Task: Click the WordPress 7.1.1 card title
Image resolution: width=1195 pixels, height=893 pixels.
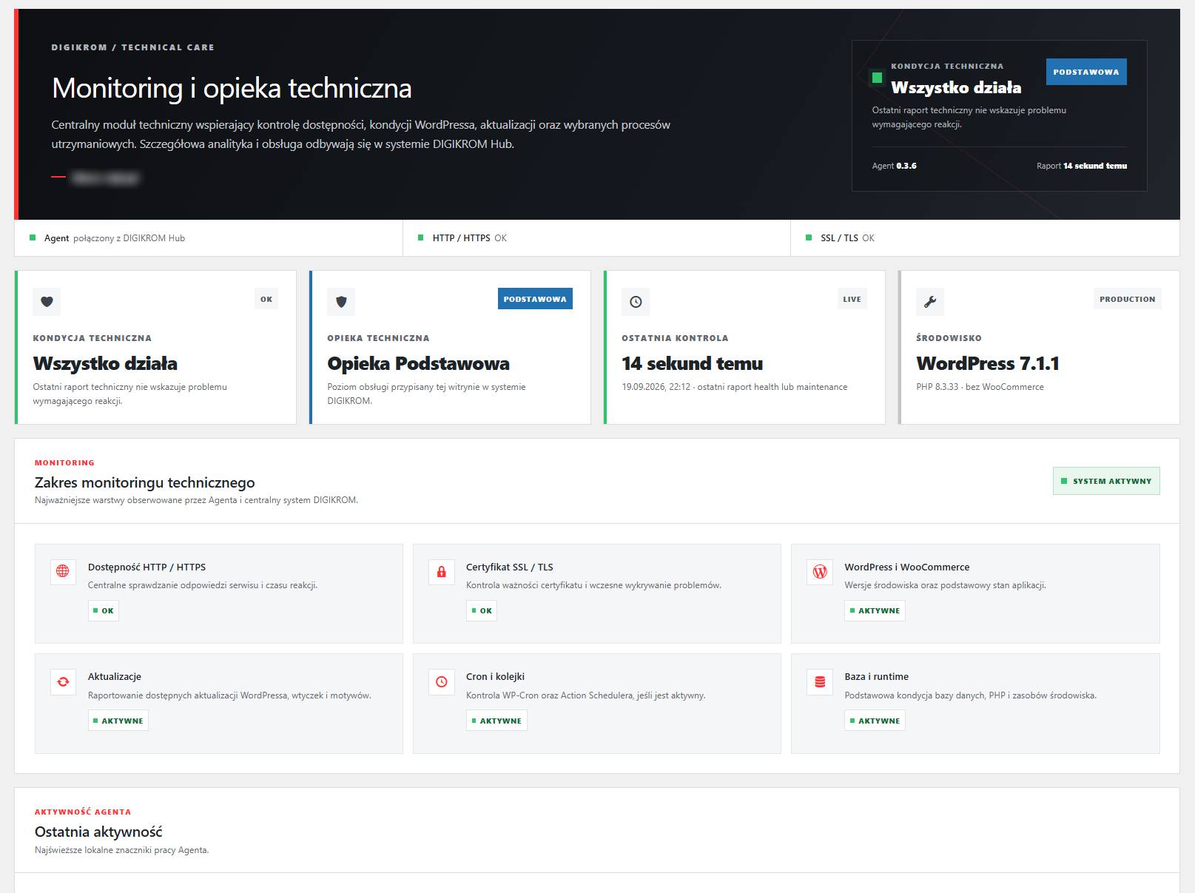Action: pyautogui.click(x=988, y=363)
